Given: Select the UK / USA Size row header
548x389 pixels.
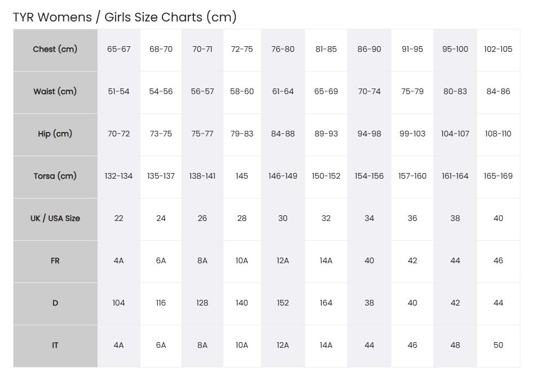Looking at the screenshot, I should pyautogui.click(x=55, y=218).
